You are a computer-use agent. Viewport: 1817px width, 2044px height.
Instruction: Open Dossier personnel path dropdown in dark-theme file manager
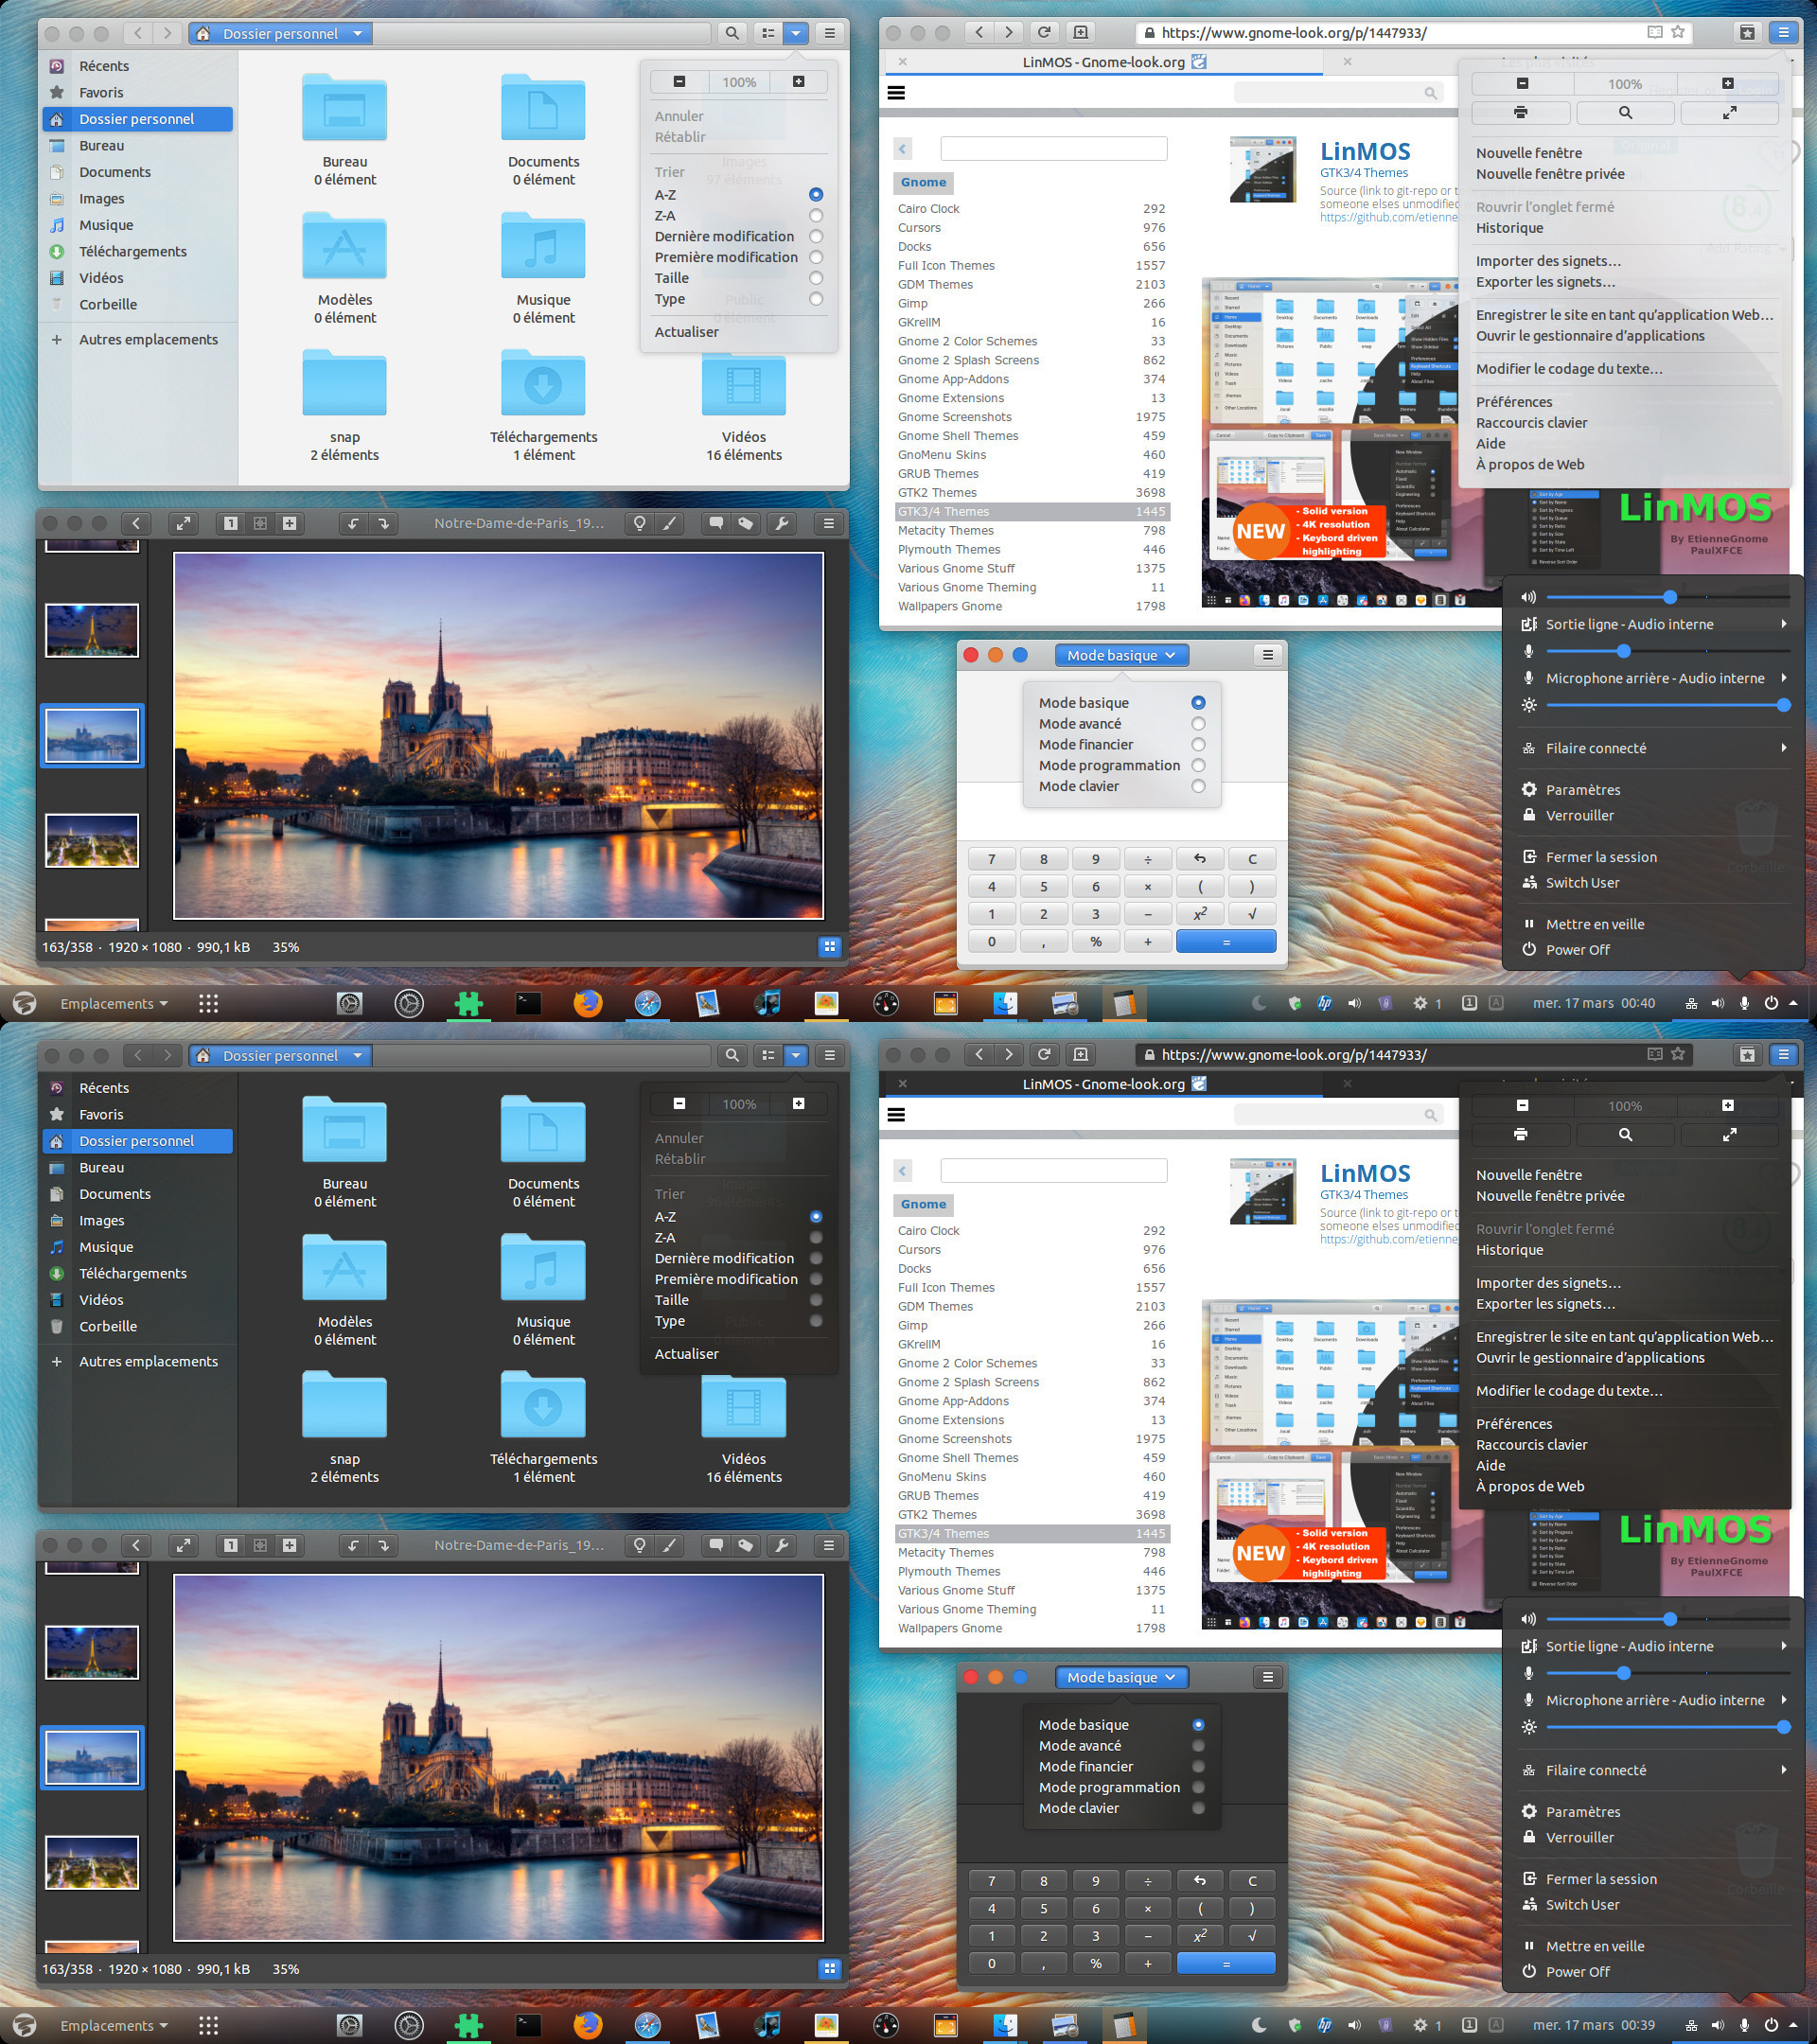tap(280, 1055)
